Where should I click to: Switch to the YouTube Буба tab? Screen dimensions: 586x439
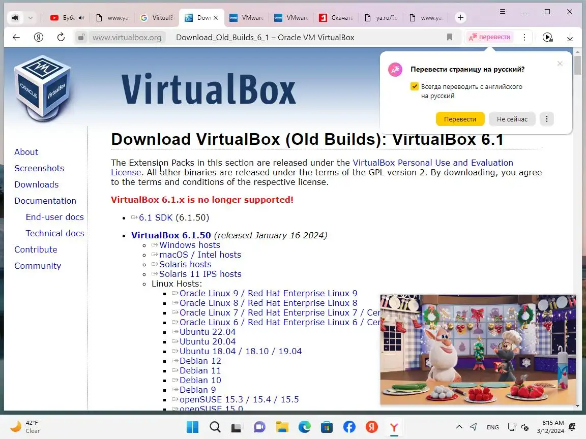tap(67, 18)
